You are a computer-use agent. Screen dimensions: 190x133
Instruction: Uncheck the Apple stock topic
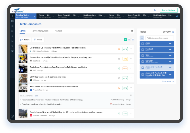click(x=143, y=44)
